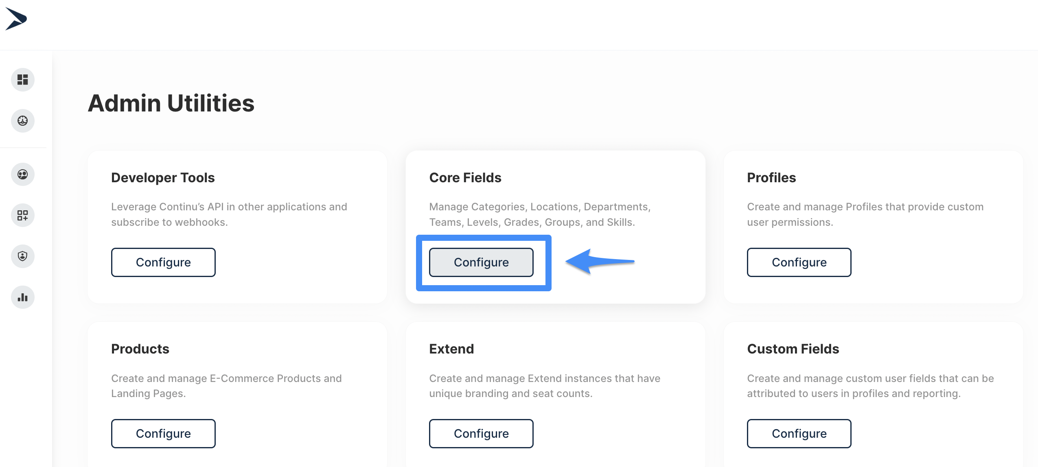Click the Products card heading
Image resolution: width=1038 pixels, height=467 pixels.
140,349
